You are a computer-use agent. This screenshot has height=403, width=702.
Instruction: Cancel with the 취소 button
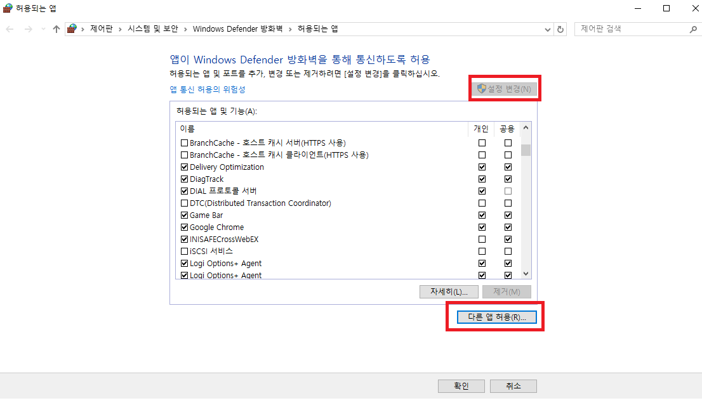coord(513,386)
